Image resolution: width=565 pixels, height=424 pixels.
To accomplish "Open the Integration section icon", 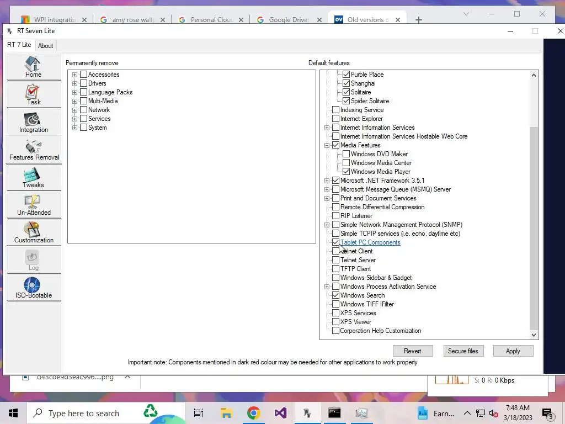I will click(x=34, y=122).
